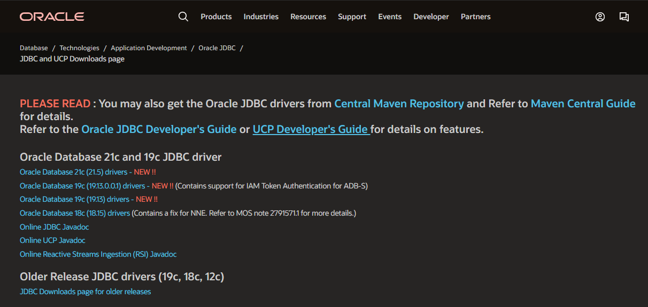Open Oracle Database 19c (19.13) drivers link

pyautogui.click(x=74, y=199)
